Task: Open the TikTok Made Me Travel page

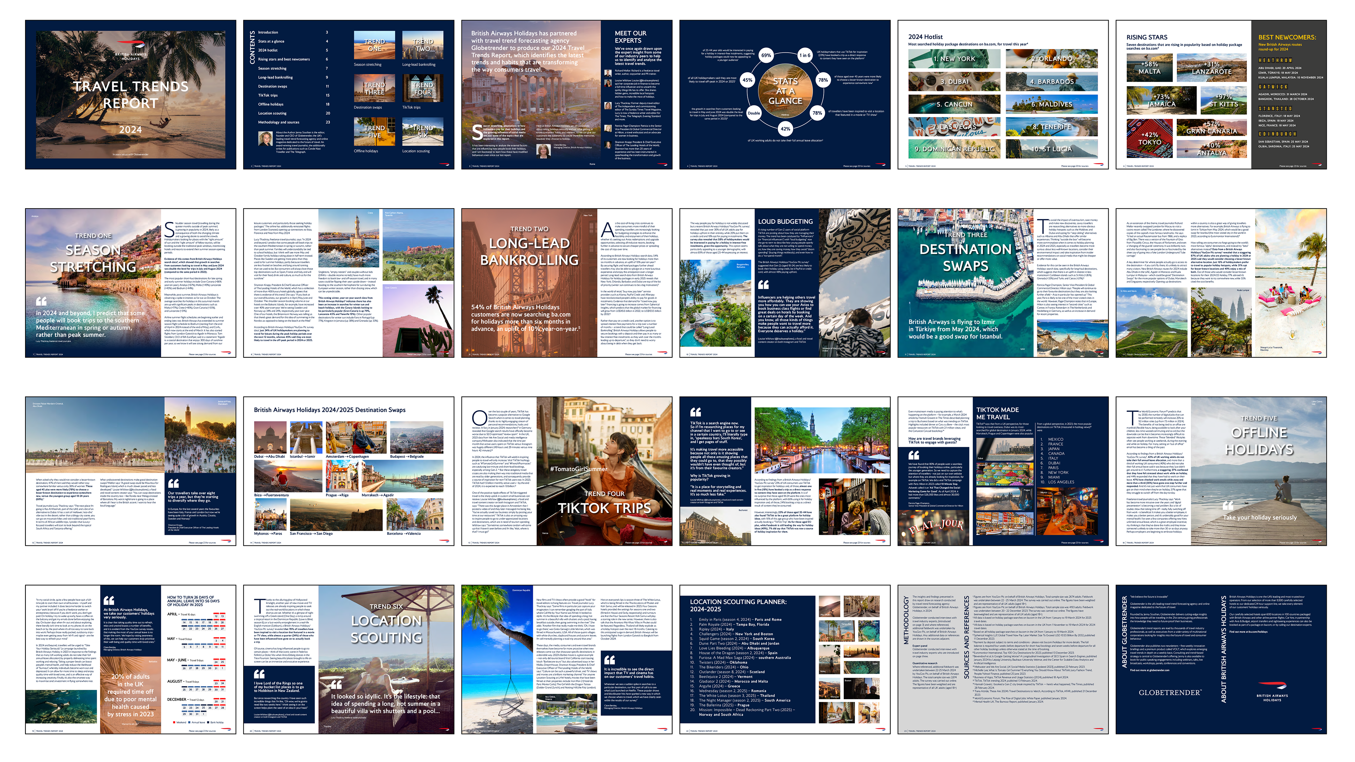Action: point(1003,471)
